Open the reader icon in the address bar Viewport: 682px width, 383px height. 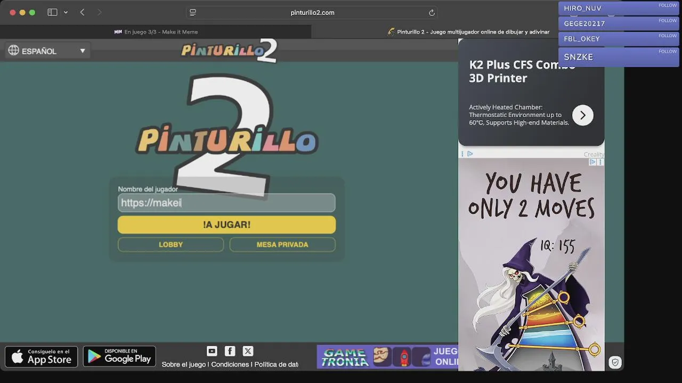click(x=193, y=13)
